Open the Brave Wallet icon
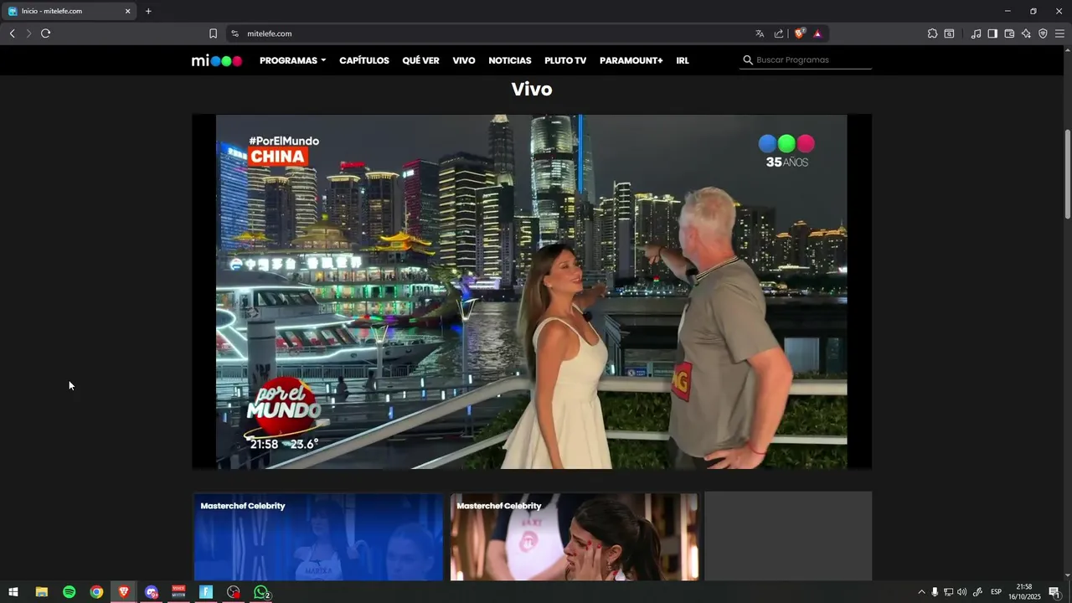Viewport: 1072px width, 603px height. pos(1009,33)
